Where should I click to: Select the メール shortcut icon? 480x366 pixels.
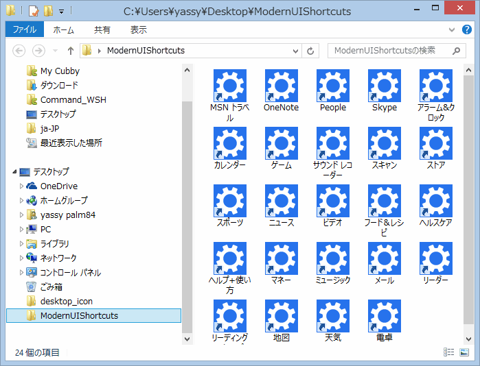(385, 258)
